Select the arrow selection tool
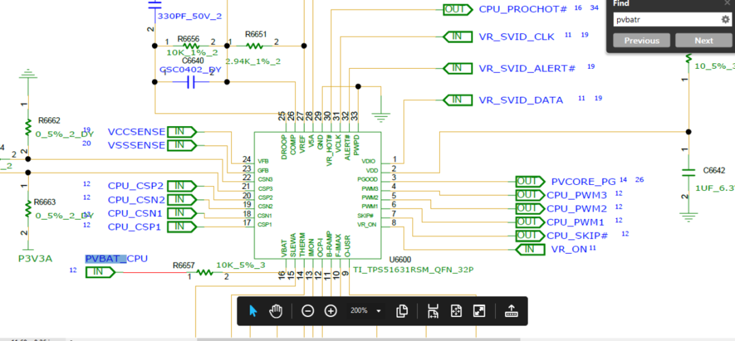Screen dimensions: 735x341 253,310
